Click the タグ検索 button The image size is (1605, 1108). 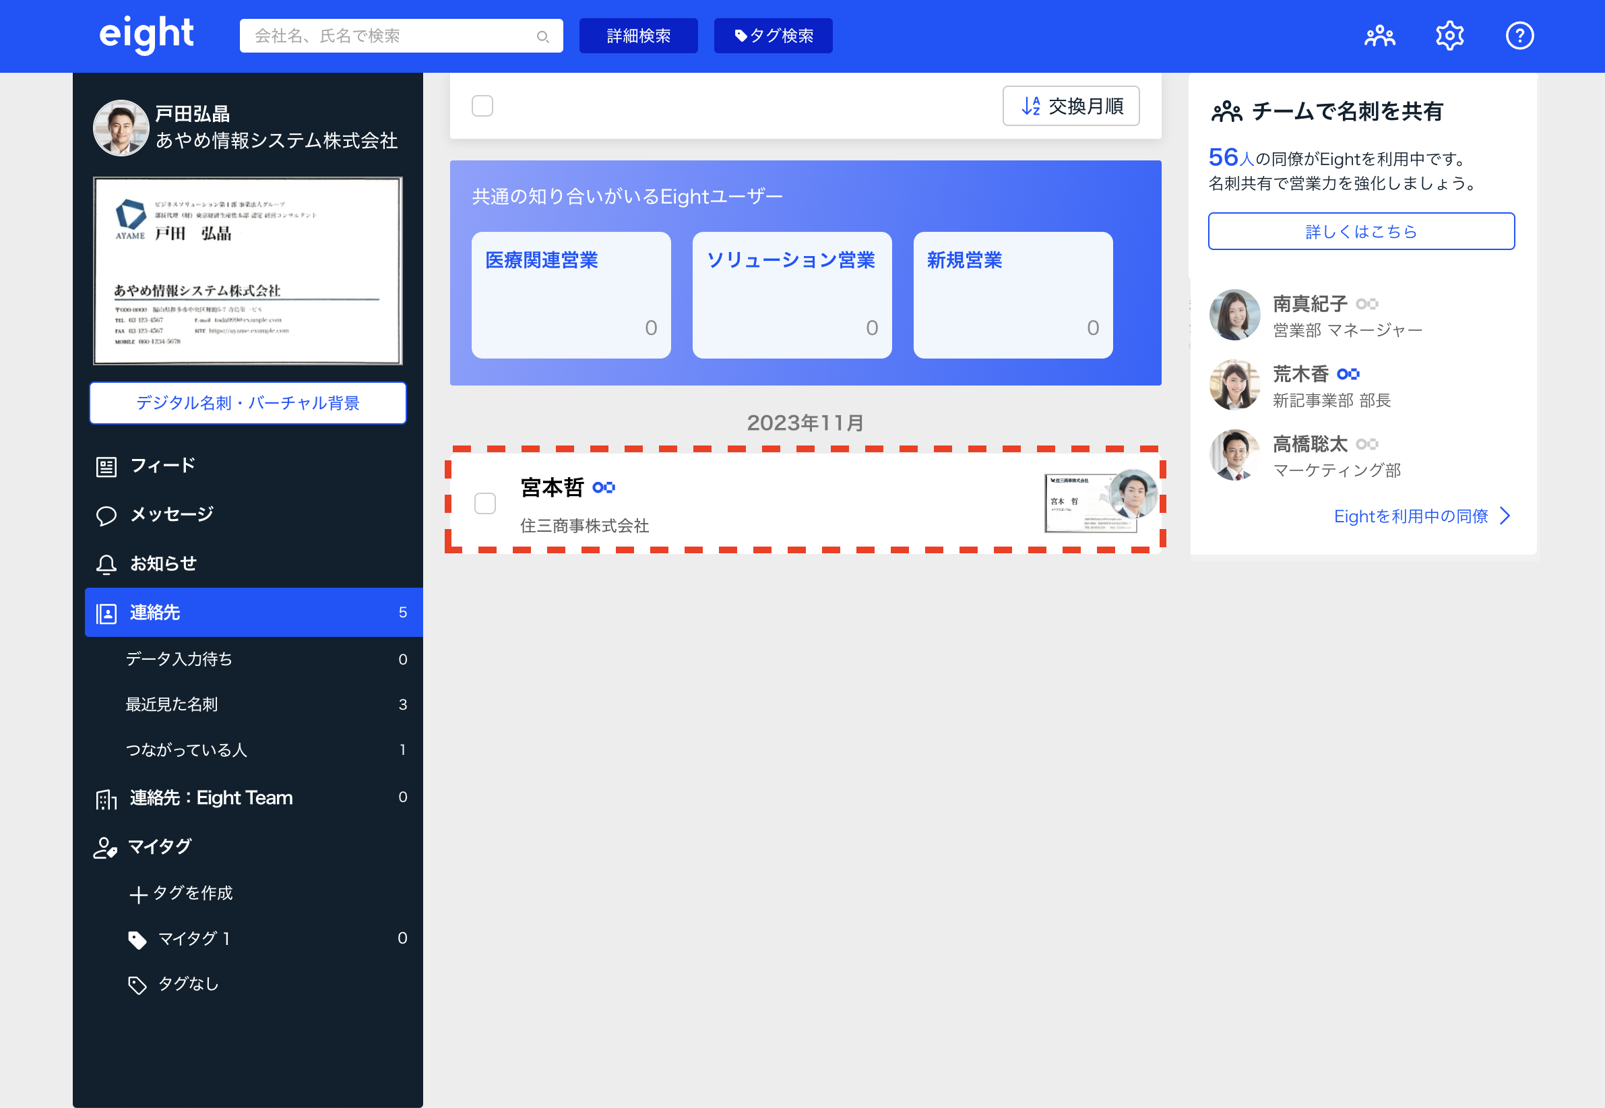773,36
